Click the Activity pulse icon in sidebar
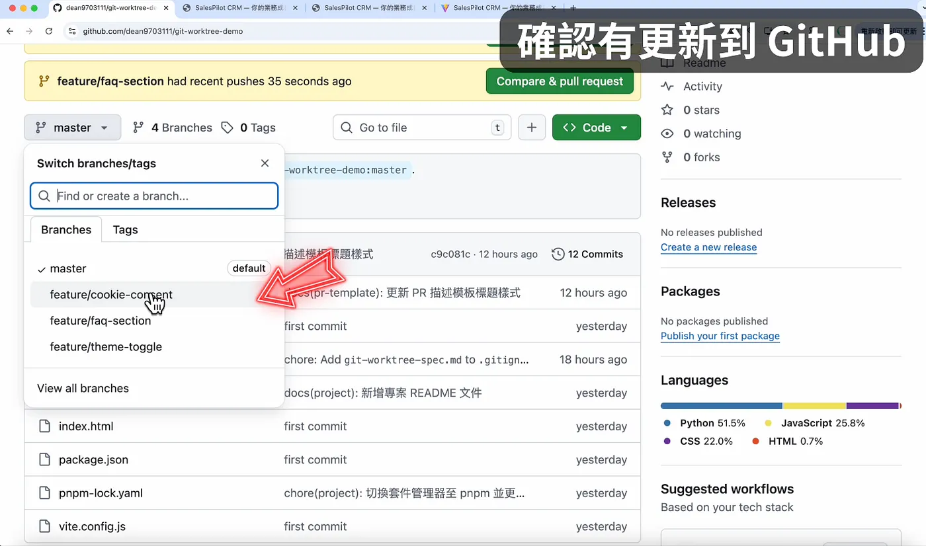Image resolution: width=926 pixels, height=546 pixels. 667,87
